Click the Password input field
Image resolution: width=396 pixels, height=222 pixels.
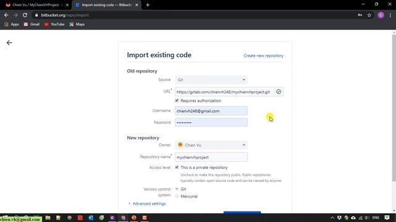(x=211, y=122)
